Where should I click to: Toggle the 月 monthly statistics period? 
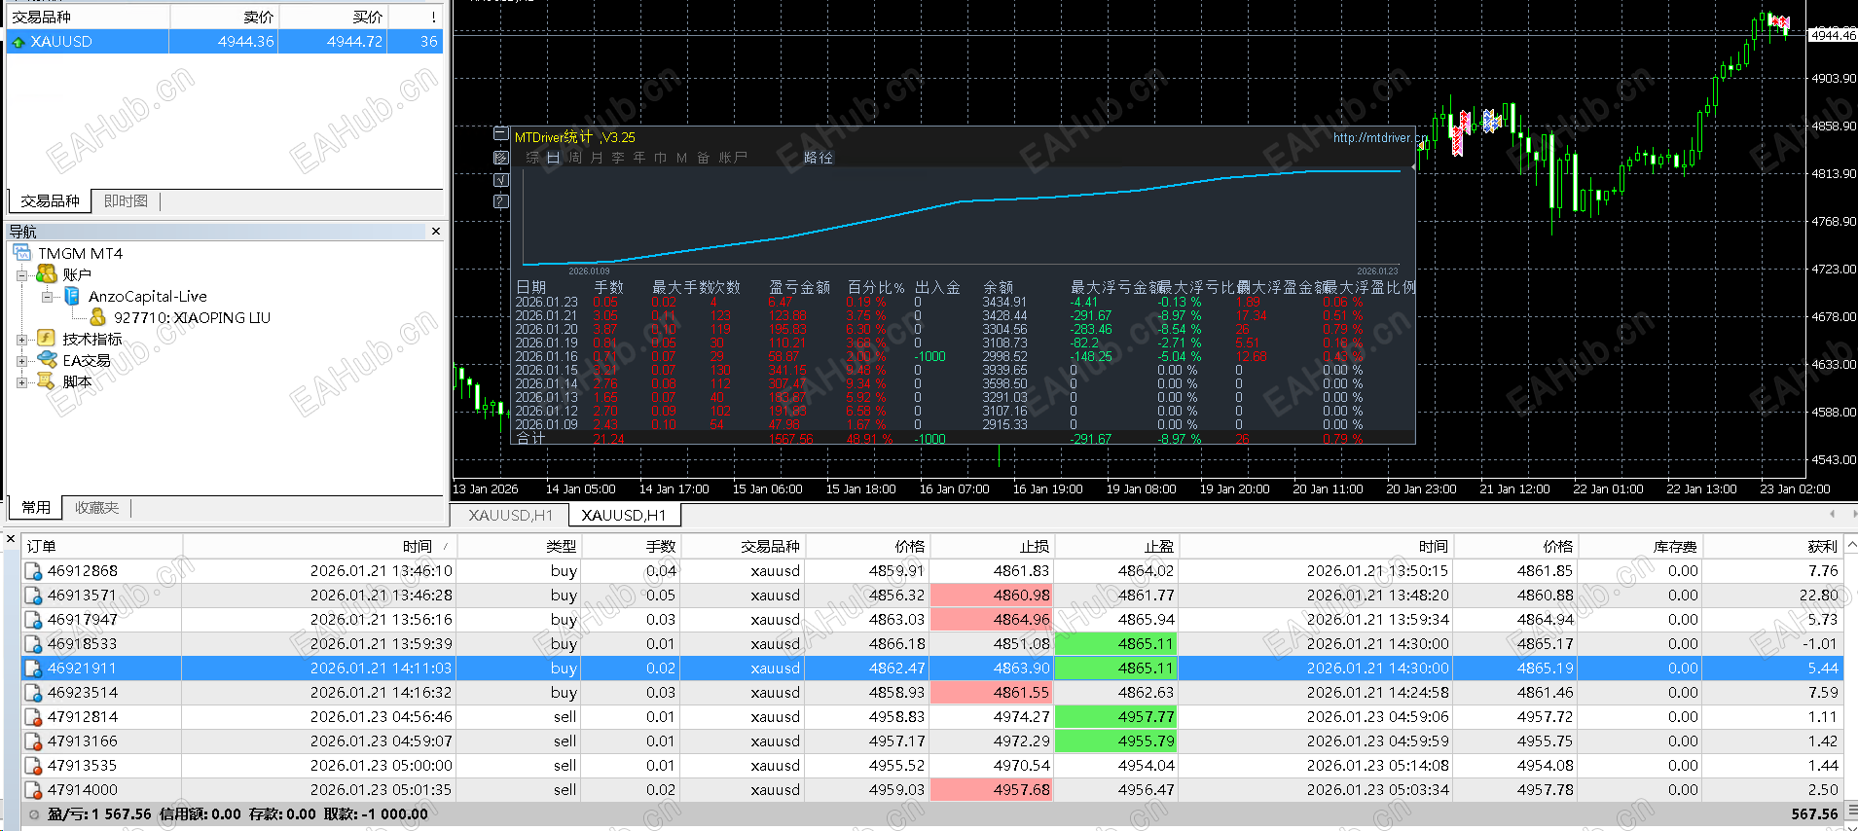[x=596, y=158]
